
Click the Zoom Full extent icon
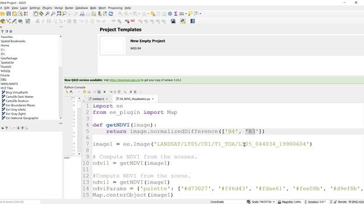tap(59, 14)
